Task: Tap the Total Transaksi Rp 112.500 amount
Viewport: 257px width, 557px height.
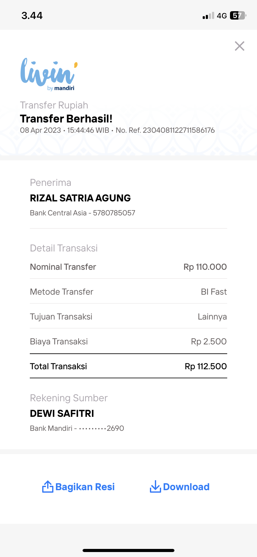Action: (x=206, y=366)
